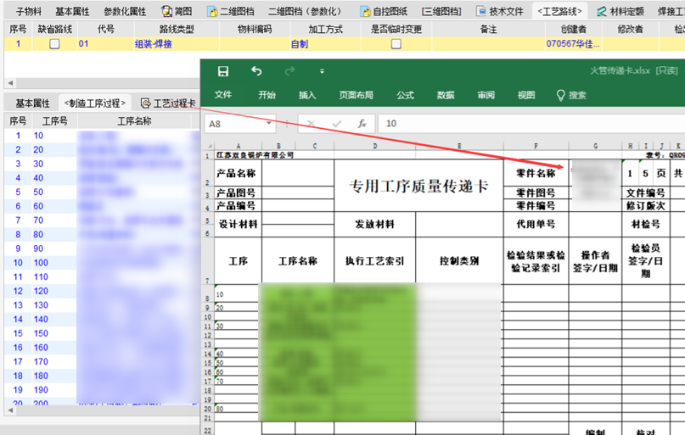Click the route table scroll-left arrow
685x435 pixels.
coord(10,83)
